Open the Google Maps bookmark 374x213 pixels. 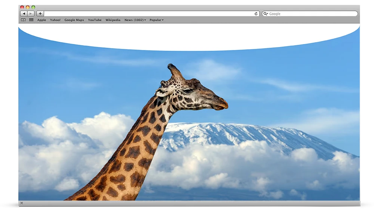pos(74,20)
